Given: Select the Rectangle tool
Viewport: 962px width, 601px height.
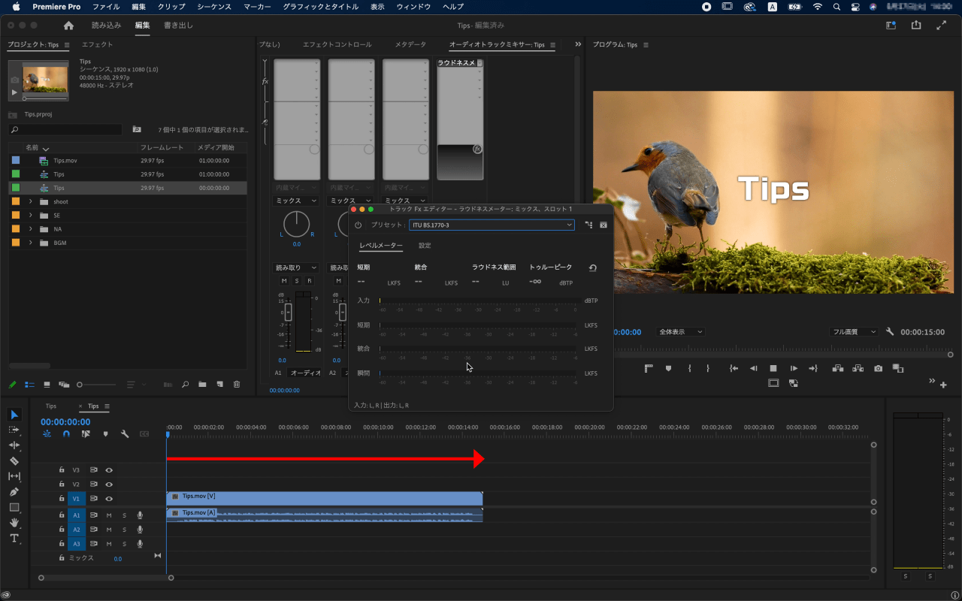Looking at the screenshot, I should (x=14, y=507).
